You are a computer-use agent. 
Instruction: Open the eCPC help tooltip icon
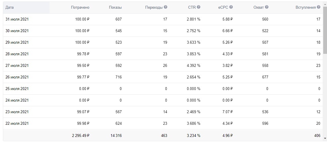231,7
